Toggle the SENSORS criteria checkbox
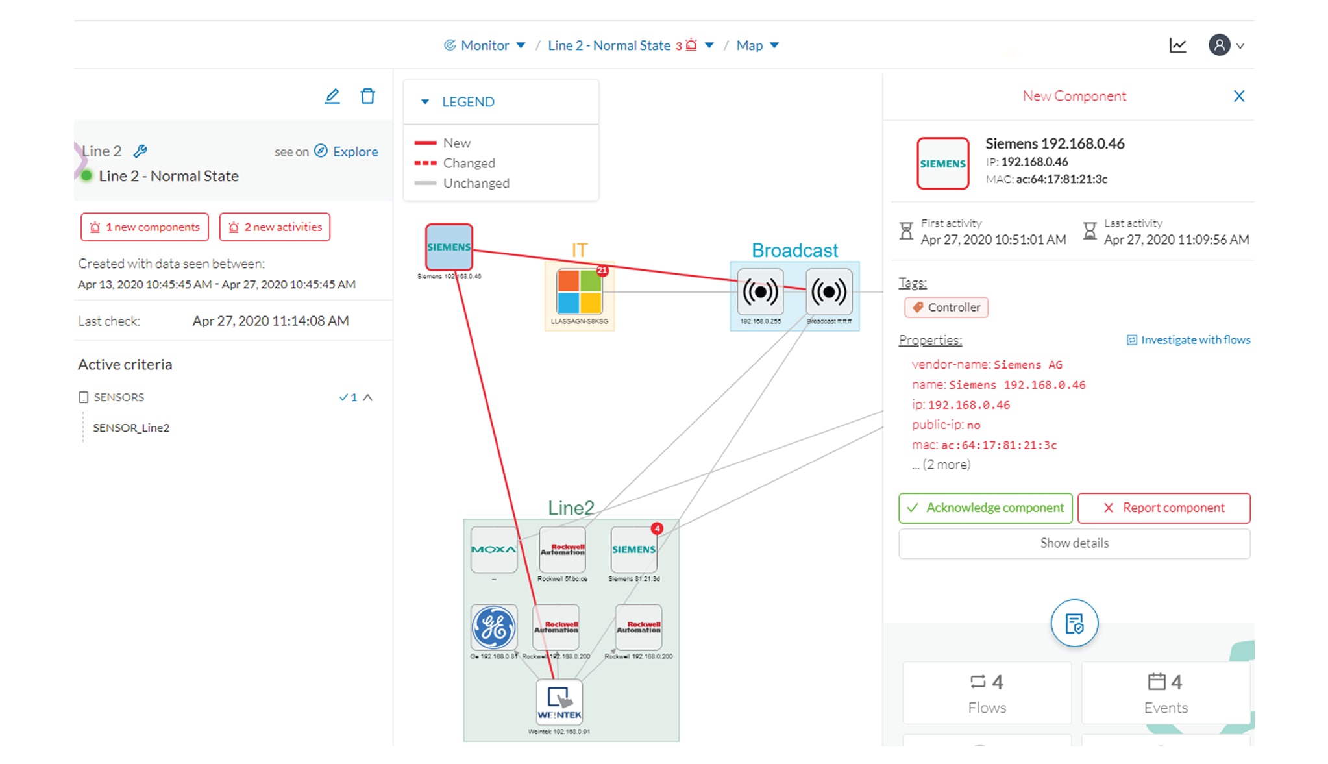 (83, 397)
